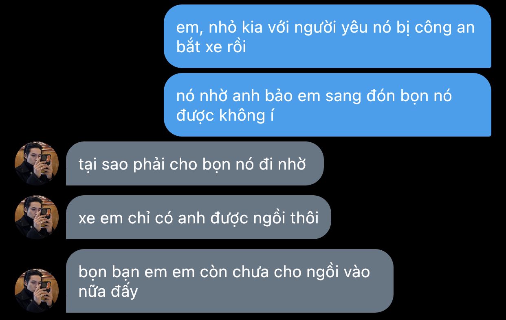Click "bắt xe rồi" text in first bubble

click(x=211, y=48)
